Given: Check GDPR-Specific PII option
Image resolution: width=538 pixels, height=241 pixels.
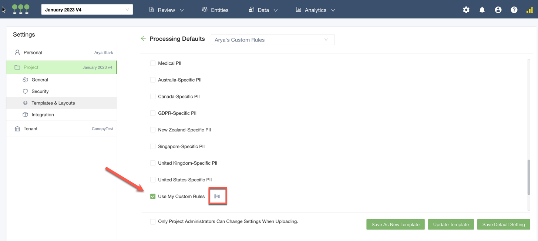Looking at the screenshot, I should coord(153,113).
